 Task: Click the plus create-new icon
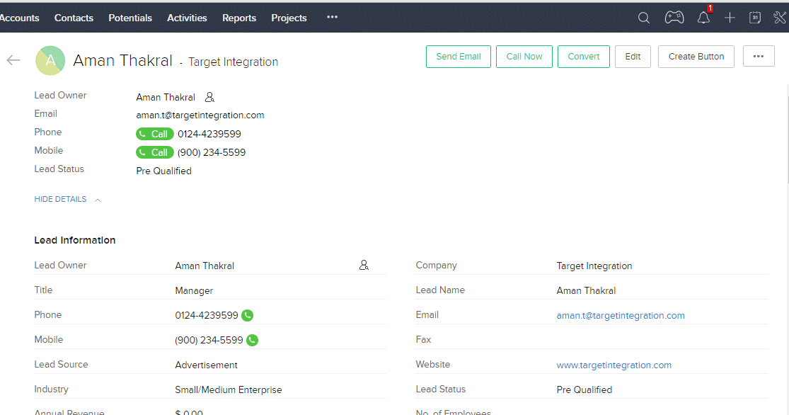tap(730, 18)
